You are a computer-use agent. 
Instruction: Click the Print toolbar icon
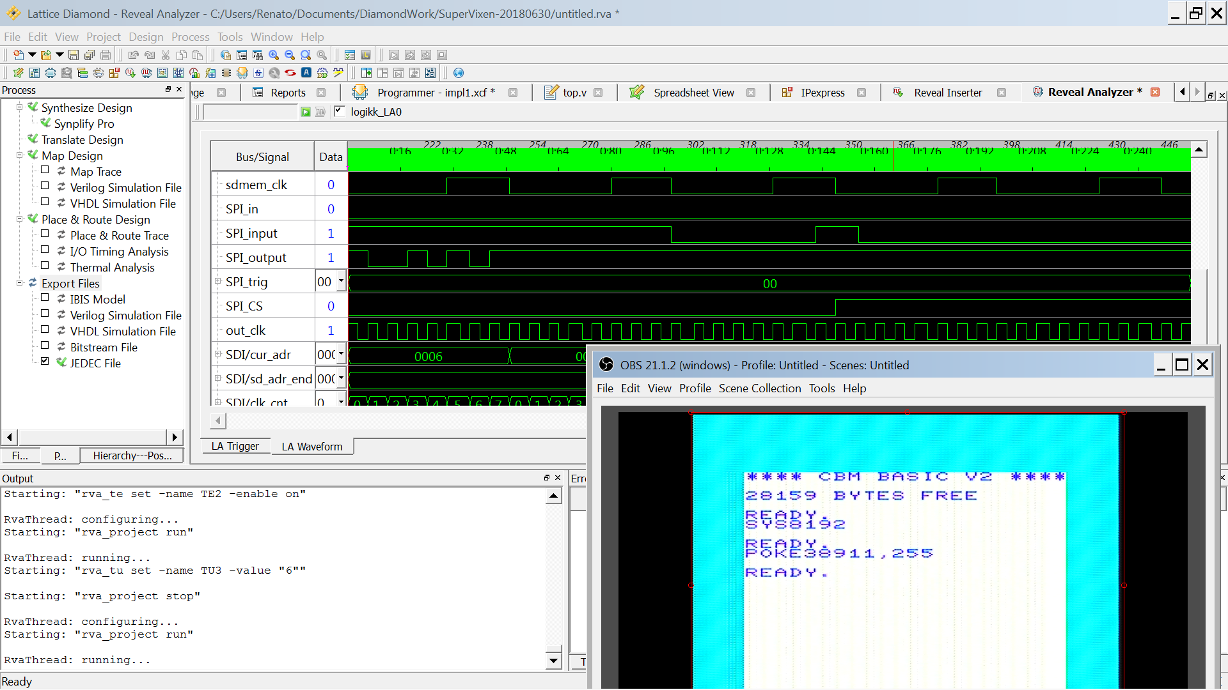tap(106, 55)
